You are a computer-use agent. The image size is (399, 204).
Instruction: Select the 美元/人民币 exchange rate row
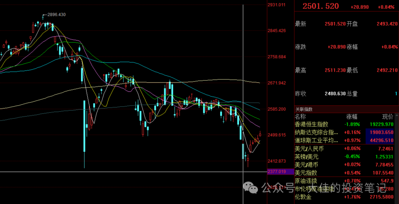pos(346,149)
